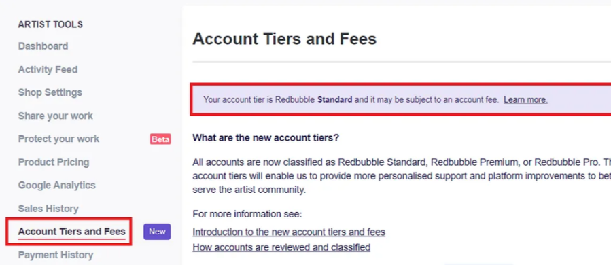This screenshot has width=611, height=265.
Task: Open Shop Settings from Artist Tools
Action: pyautogui.click(x=50, y=92)
